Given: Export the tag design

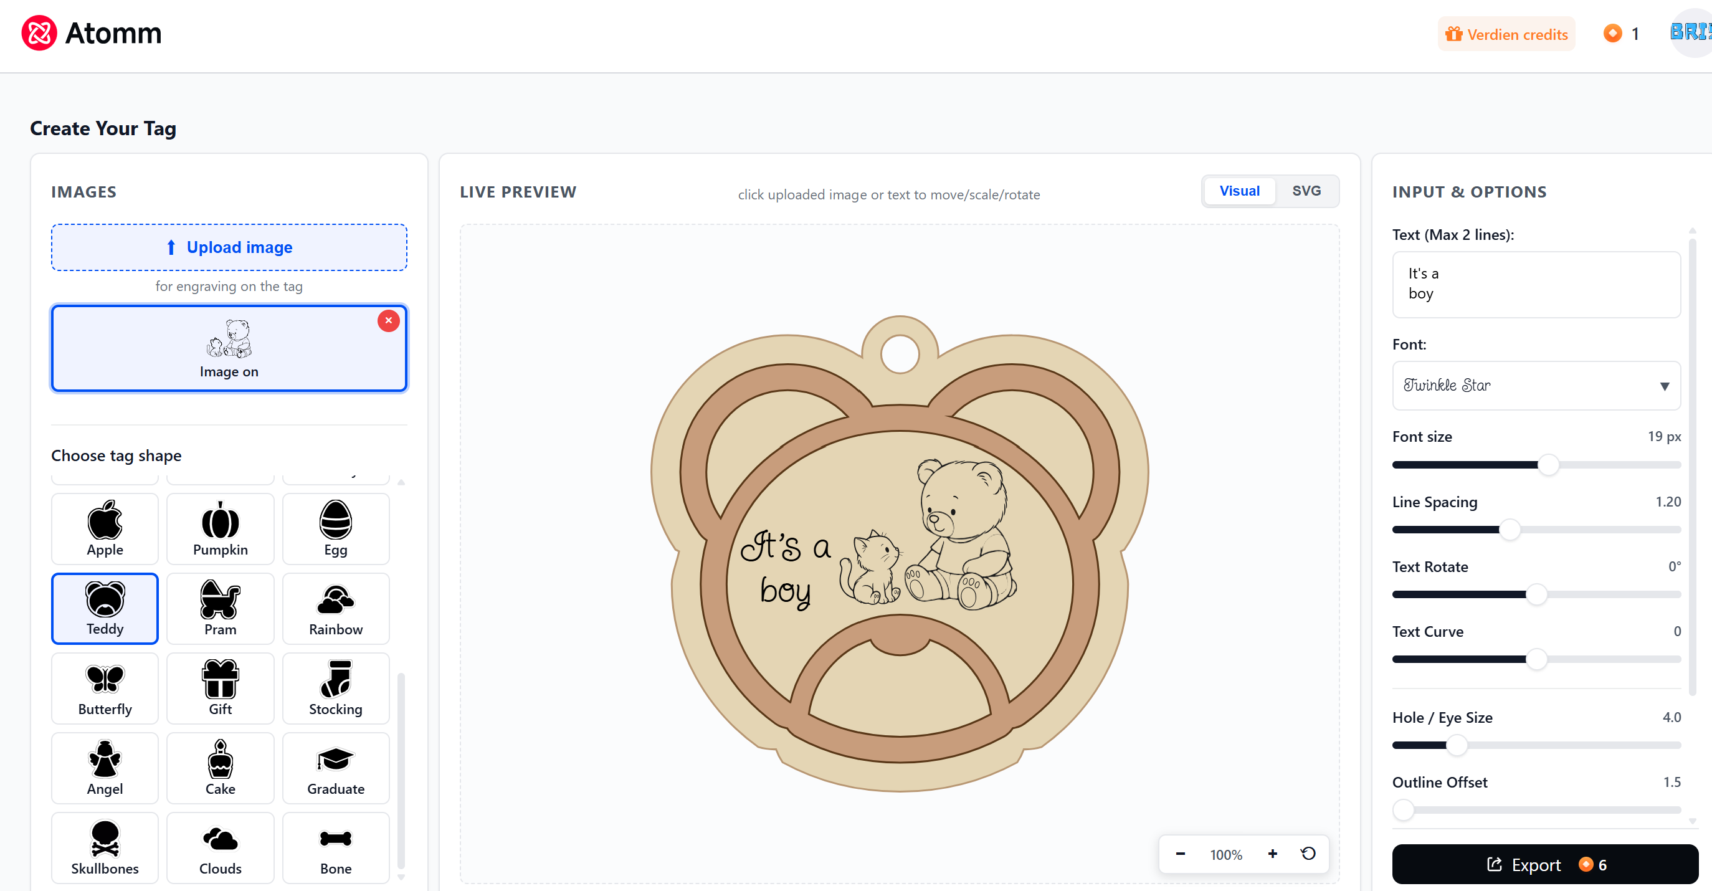Looking at the screenshot, I should 1545,864.
